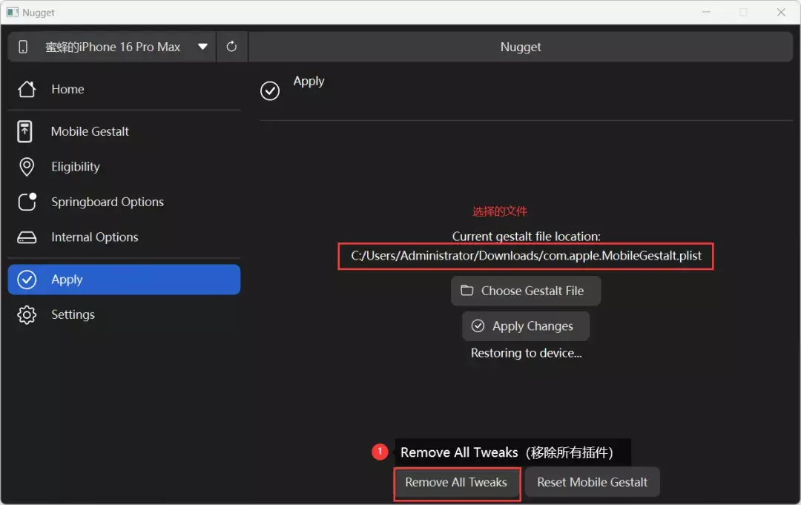Image resolution: width=801 pixels, height=505 pixels.
Task: Click the Springboard Options badge icon
Action: [27, 202]
